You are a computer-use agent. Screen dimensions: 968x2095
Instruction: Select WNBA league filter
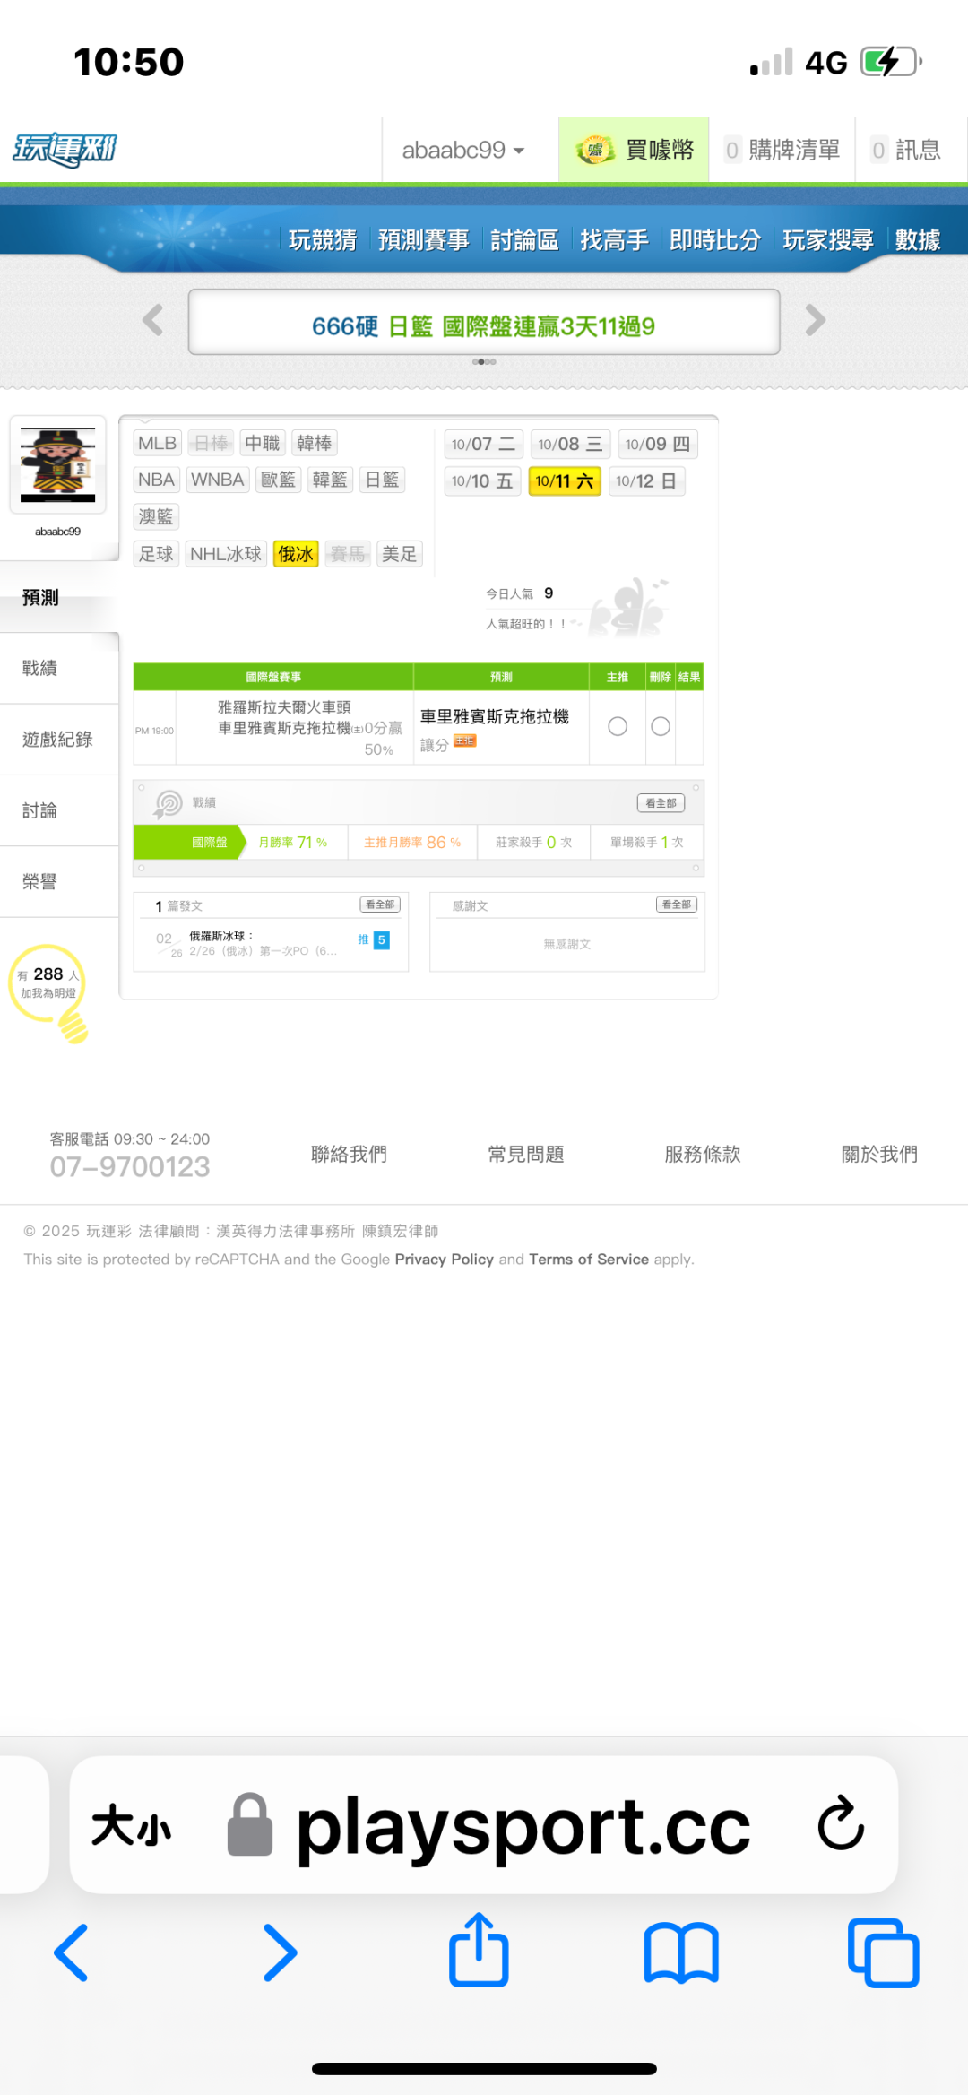[x=218, y=480]
